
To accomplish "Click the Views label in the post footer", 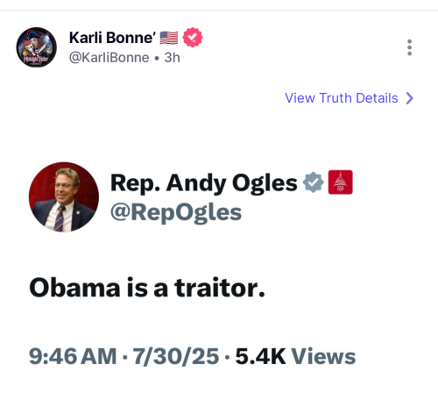I will point(323,356).
